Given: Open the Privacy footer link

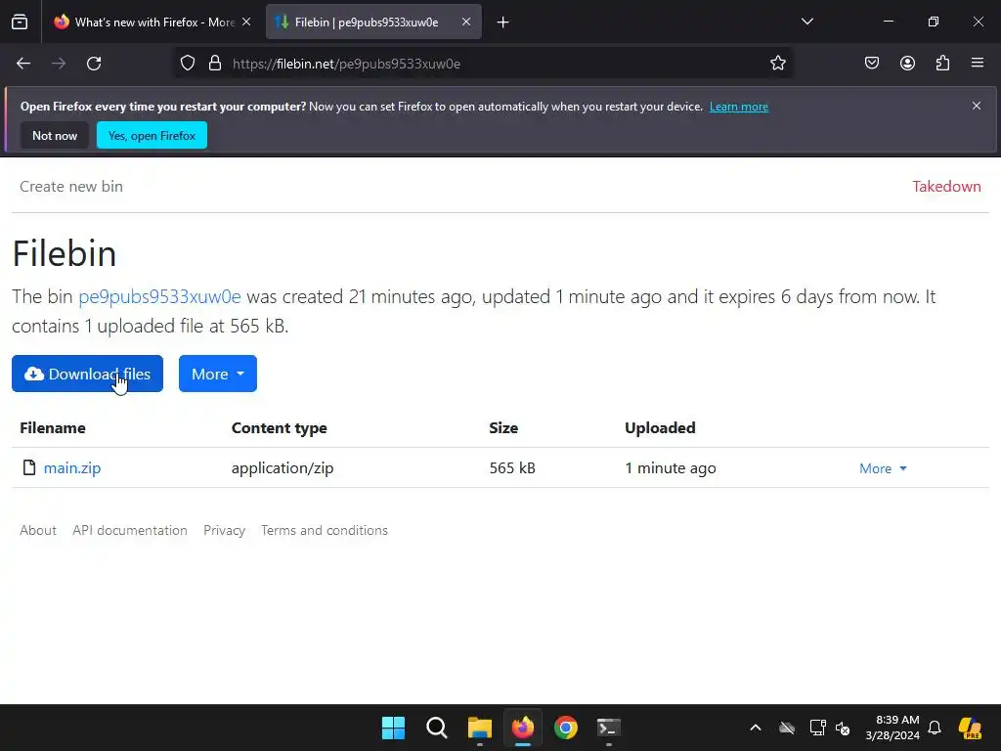Looking at the screenshot, I should (x=224, y=531).
